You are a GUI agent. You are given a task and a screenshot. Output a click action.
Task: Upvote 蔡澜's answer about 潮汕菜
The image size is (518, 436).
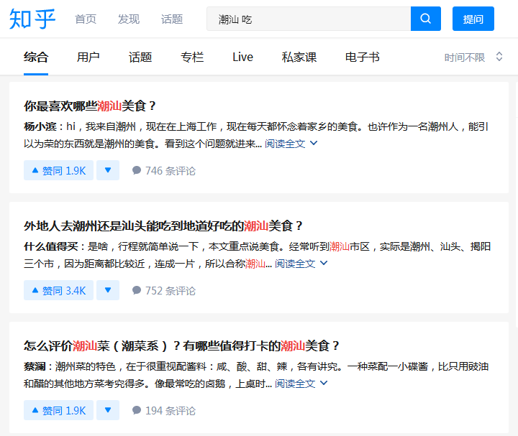[x=58, y=410]
